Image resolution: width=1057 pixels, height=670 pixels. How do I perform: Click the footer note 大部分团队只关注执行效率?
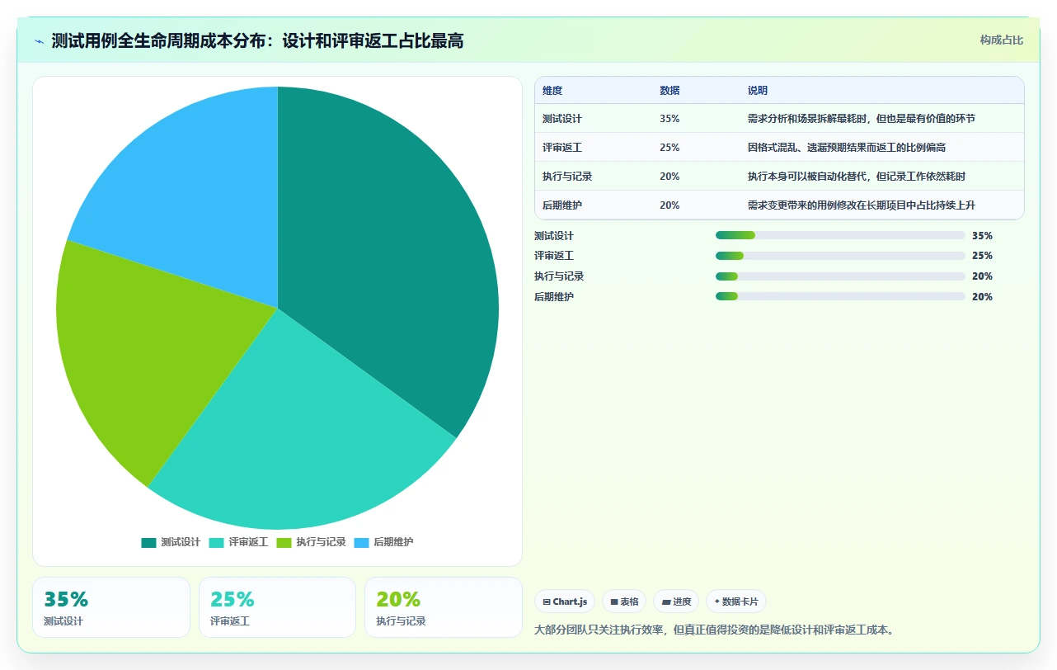714,630
